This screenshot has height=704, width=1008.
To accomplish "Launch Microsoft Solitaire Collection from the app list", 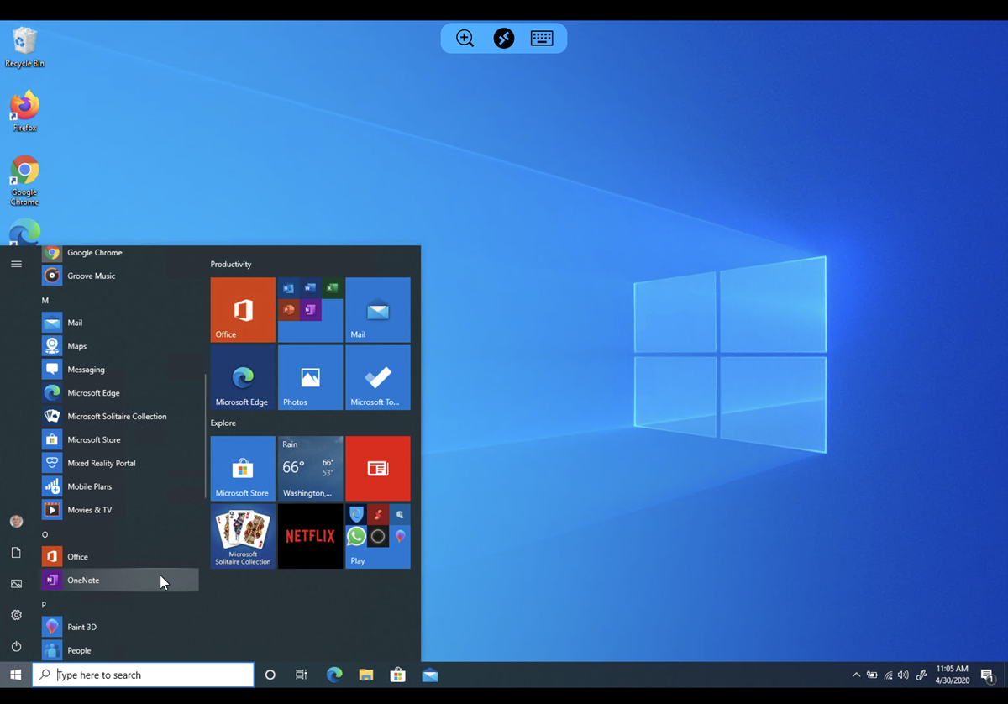I will click(x=120, y=417).
